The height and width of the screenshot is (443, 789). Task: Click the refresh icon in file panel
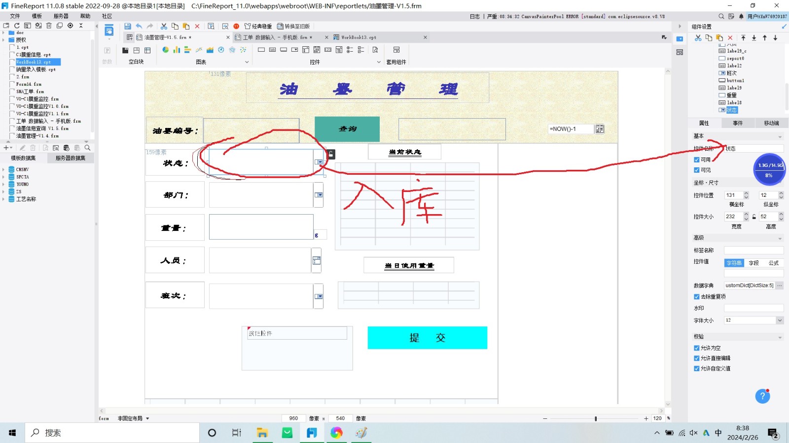coord(17,26)
